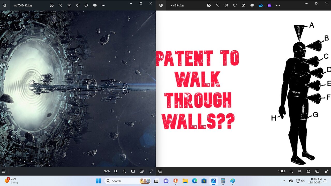Click OneDrive tray icon
Screen dimensions: 331x186
point(291,181)
